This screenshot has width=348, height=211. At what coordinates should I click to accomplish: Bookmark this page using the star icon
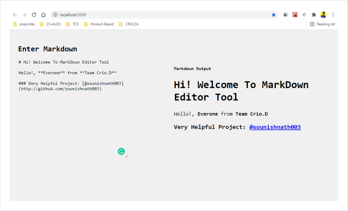(274, 14)
